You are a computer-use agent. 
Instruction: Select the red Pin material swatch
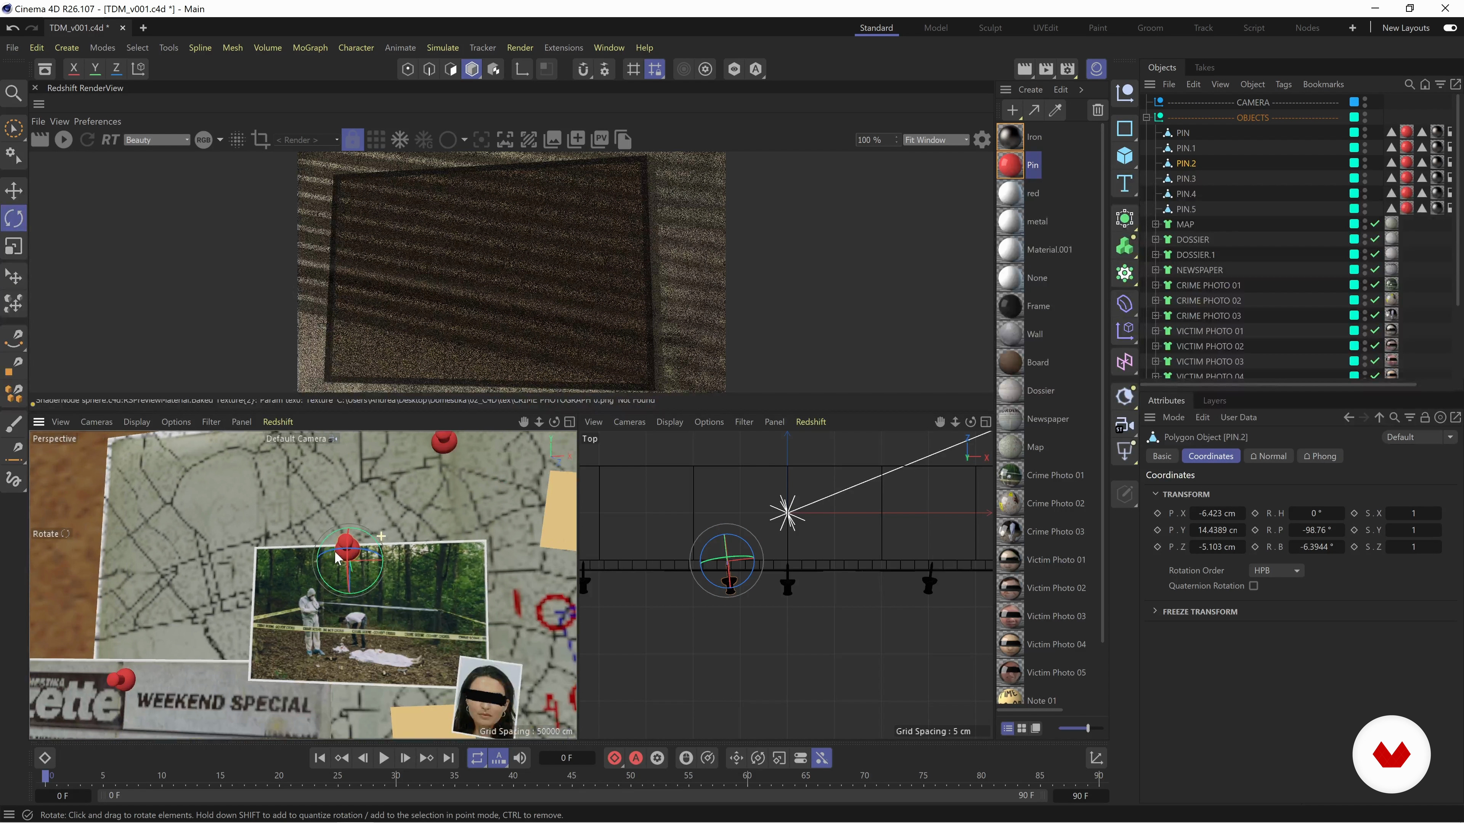point(1010,165)
